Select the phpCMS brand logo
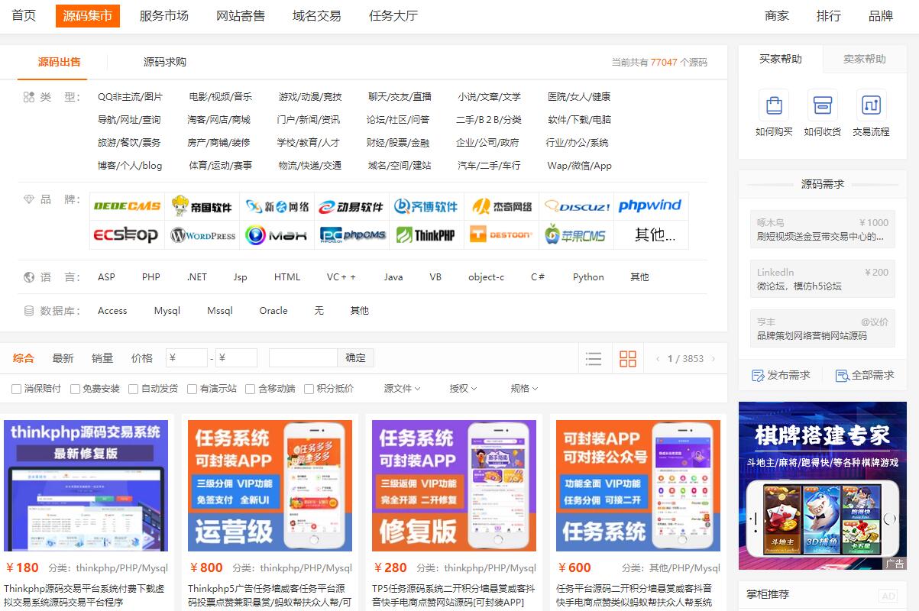919x611 pixels. point(351,235)
